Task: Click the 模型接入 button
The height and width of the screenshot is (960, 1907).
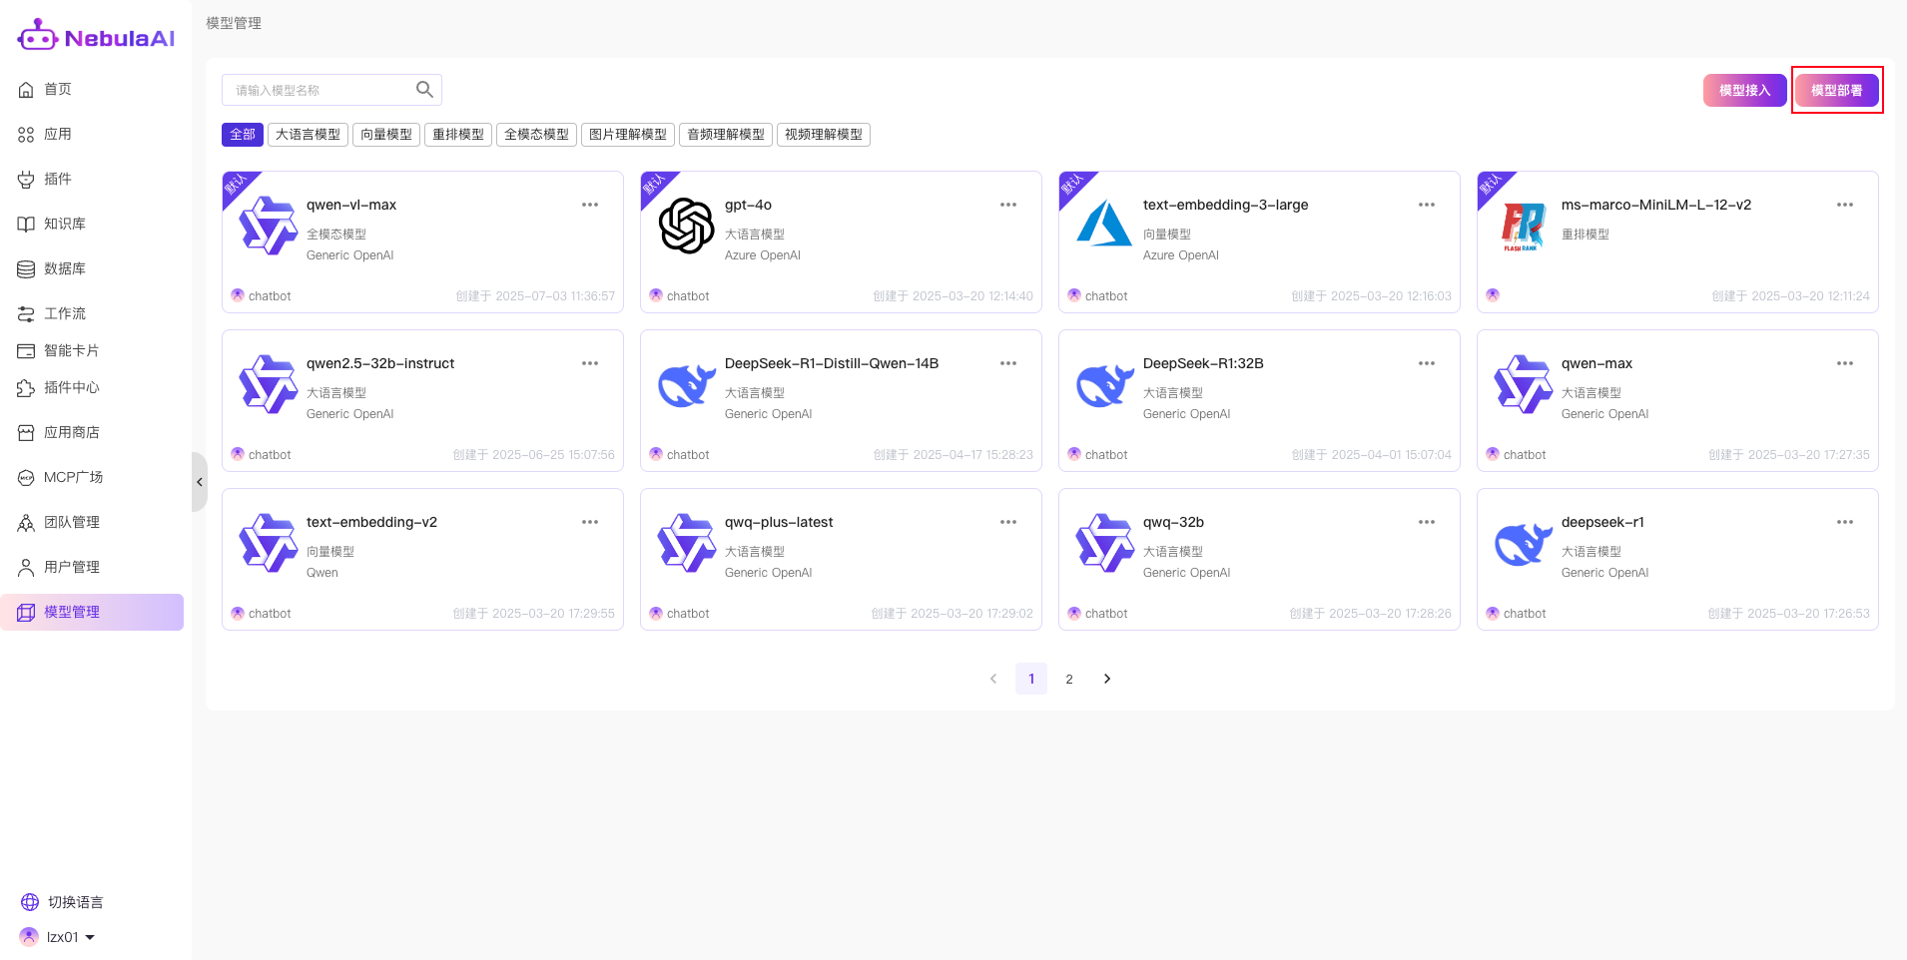Action: point(1744,90)
